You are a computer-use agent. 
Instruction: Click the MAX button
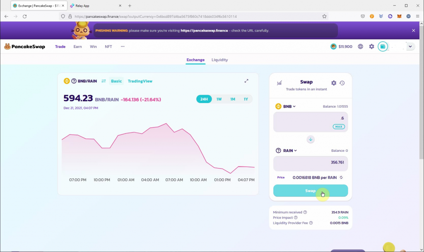[339, 127]
